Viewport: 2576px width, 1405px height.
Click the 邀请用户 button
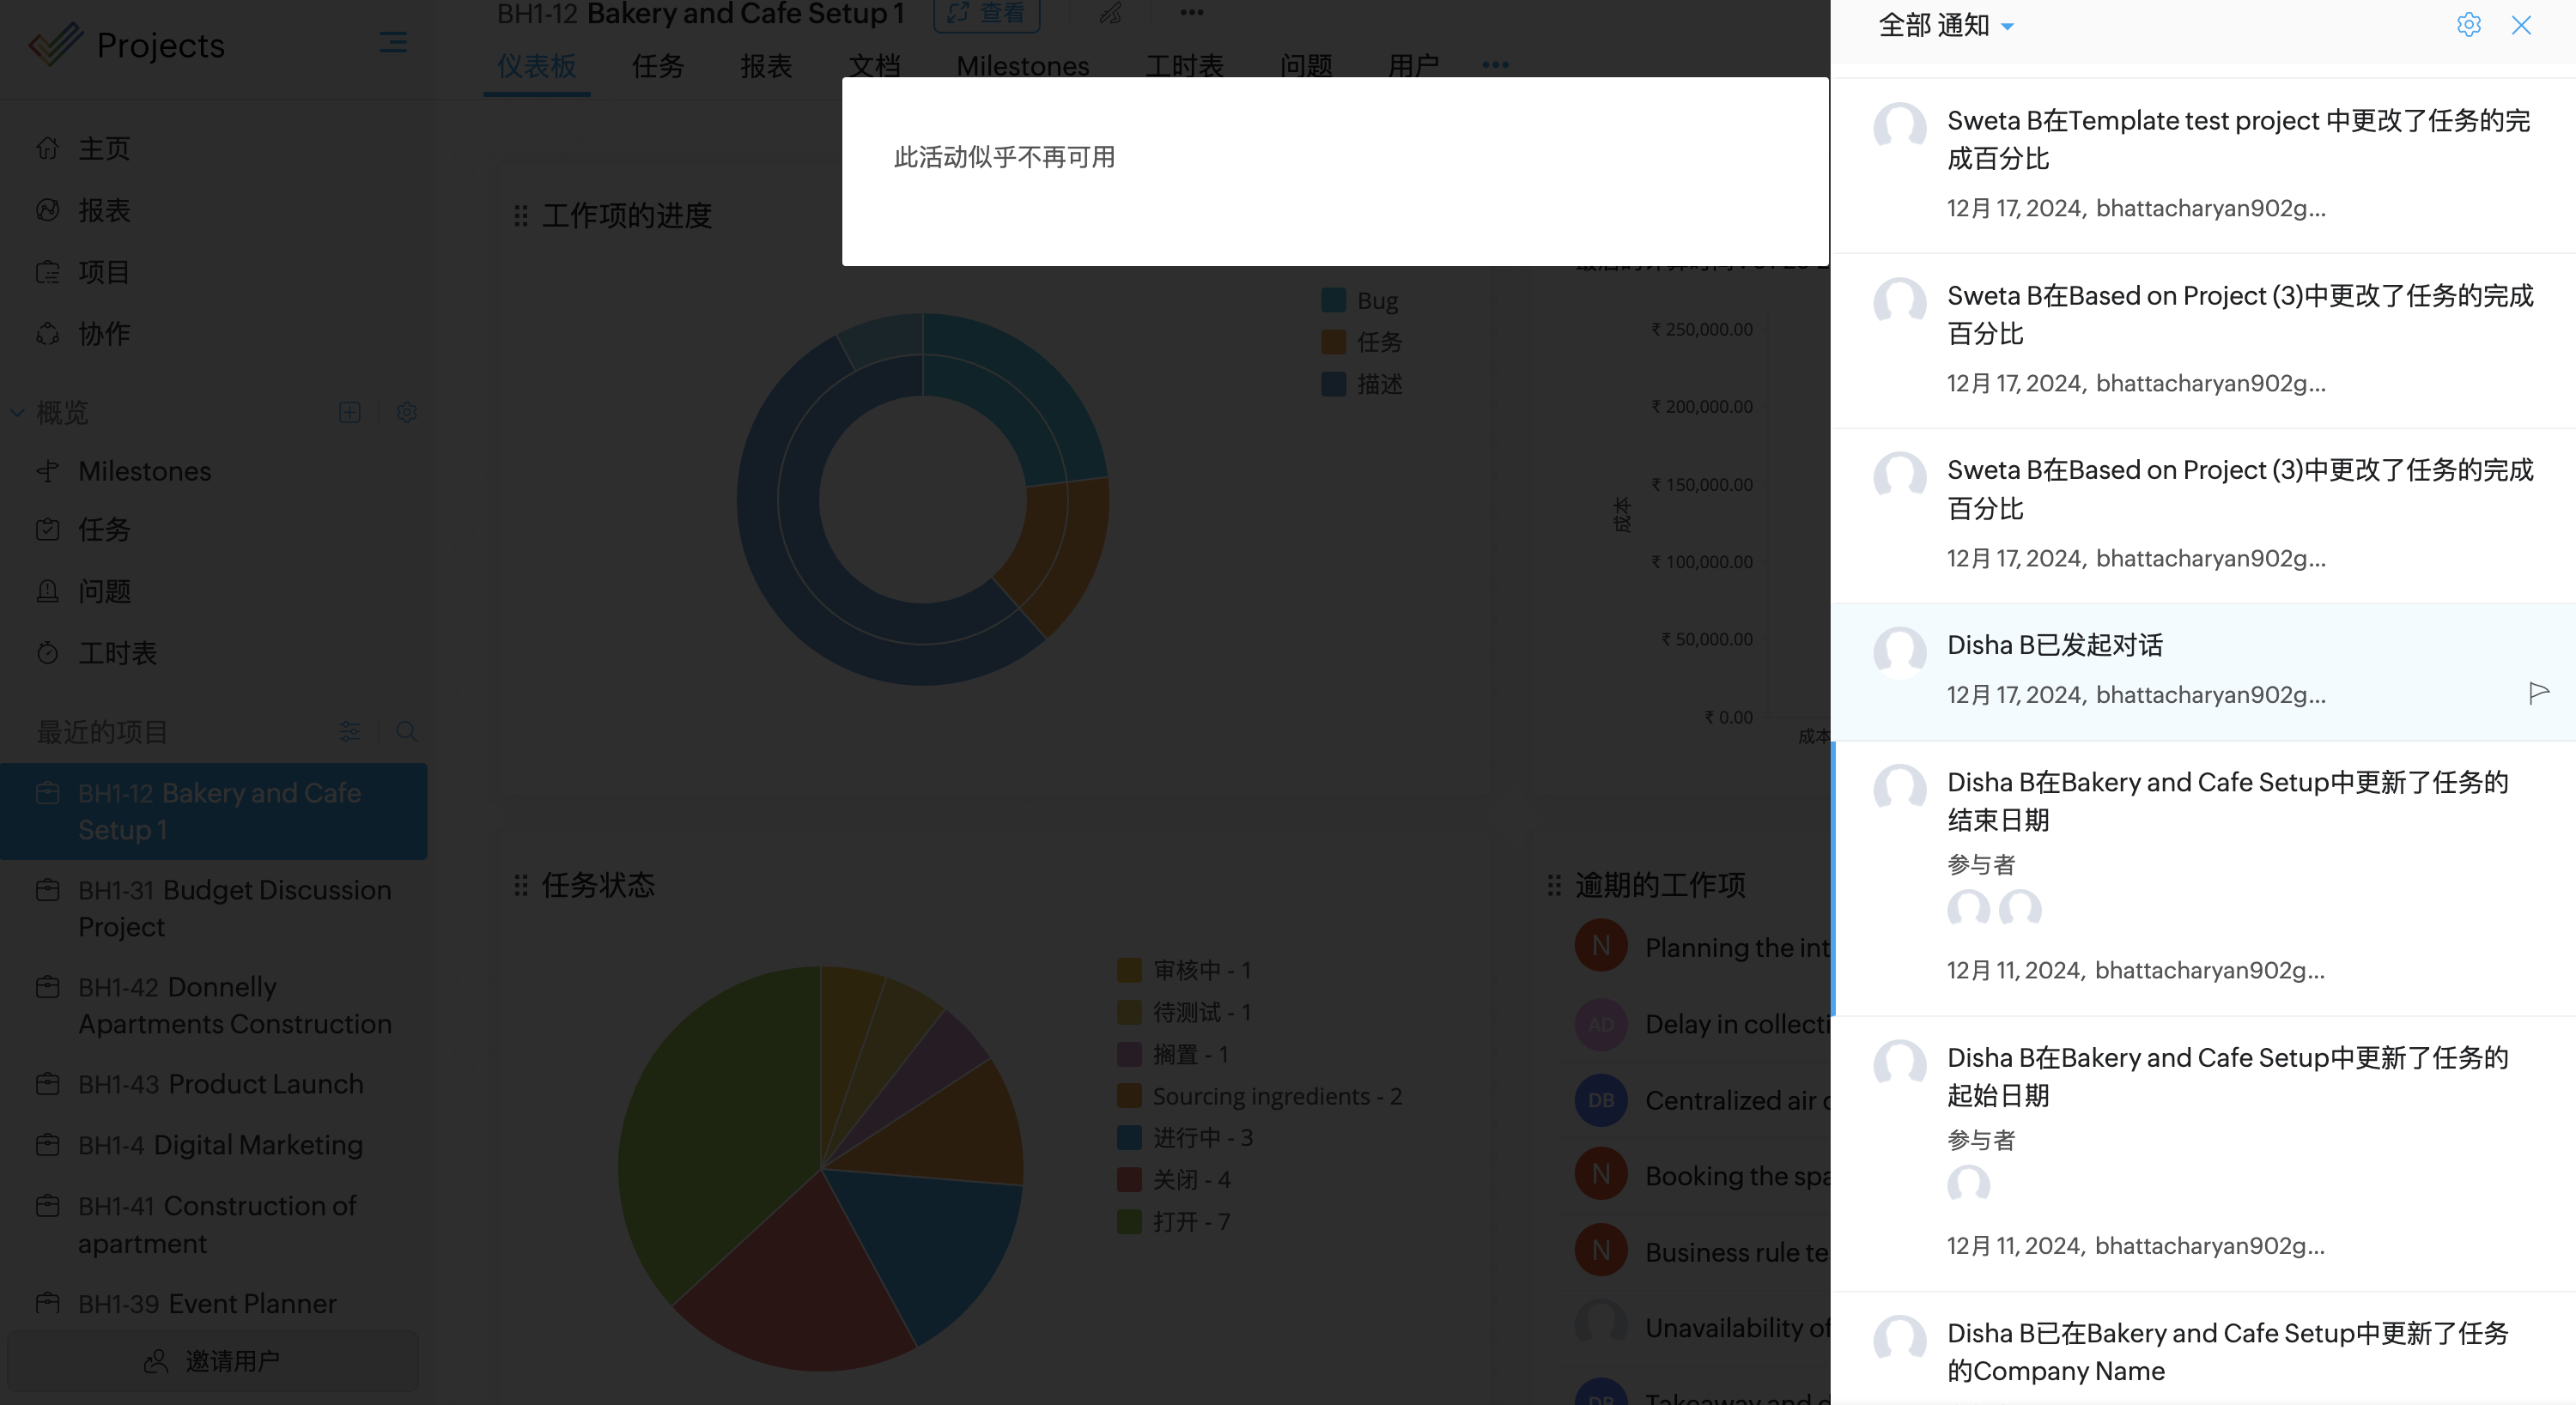[x=213, y=1360]
